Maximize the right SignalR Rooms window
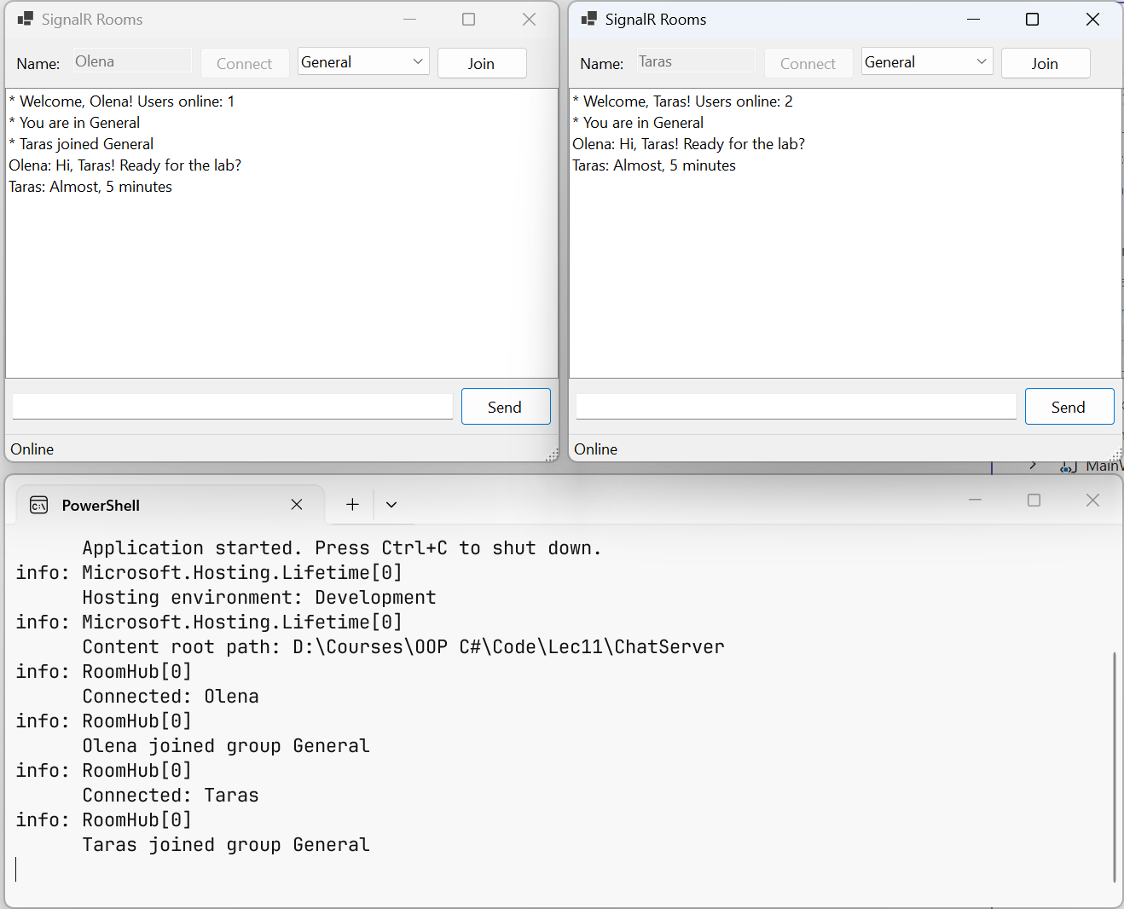Image resolution: width=1124 pixels, height=909 pixels. click(1033, 19)
